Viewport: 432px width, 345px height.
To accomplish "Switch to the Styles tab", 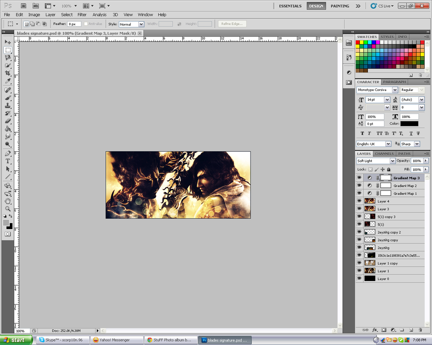I will 387,37.
